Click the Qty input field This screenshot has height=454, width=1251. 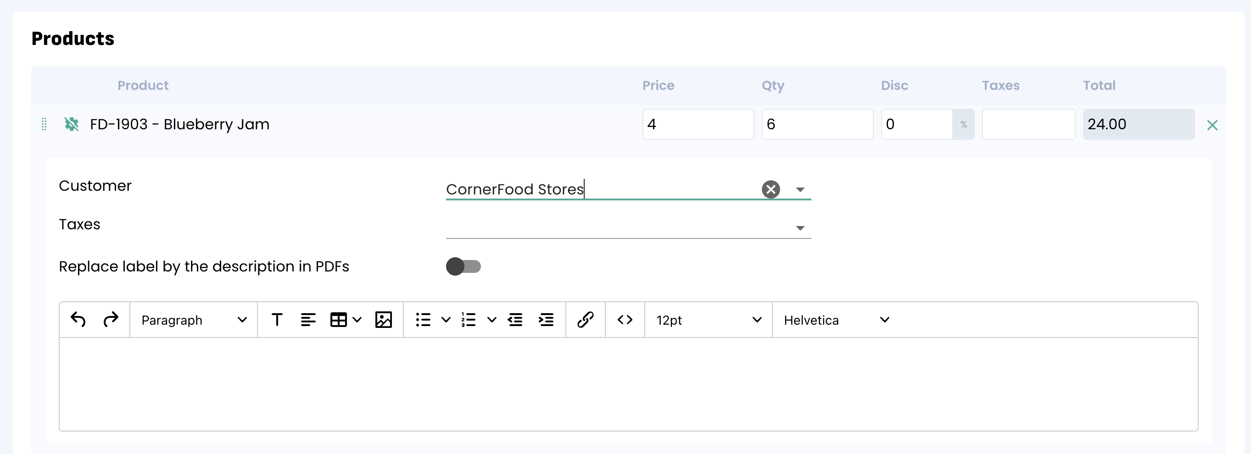pyautogui.click(x=817, y=124)
